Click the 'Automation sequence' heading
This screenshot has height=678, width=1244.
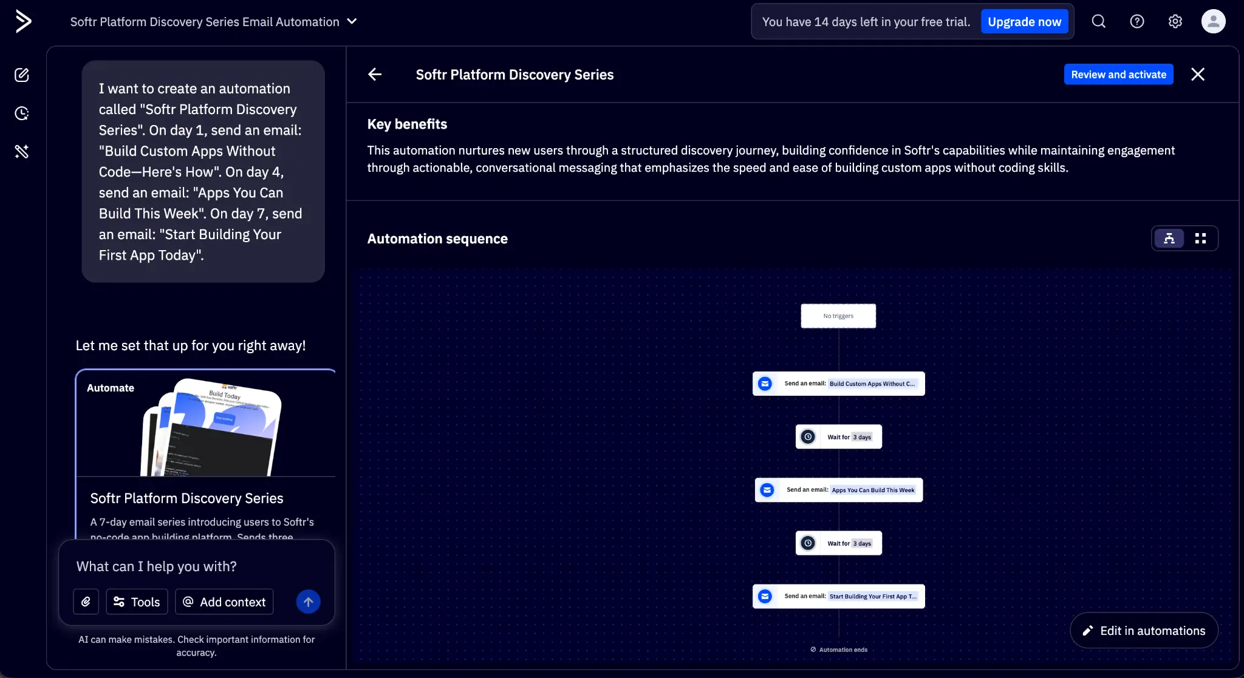[x=437, y=239]
